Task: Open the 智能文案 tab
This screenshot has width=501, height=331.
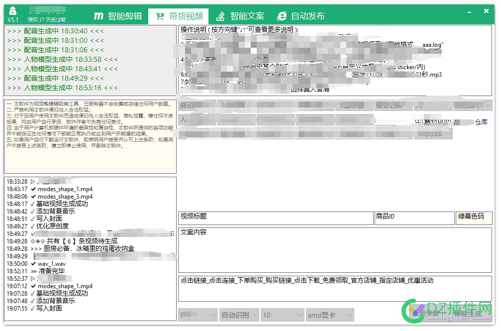Action: 240,16
